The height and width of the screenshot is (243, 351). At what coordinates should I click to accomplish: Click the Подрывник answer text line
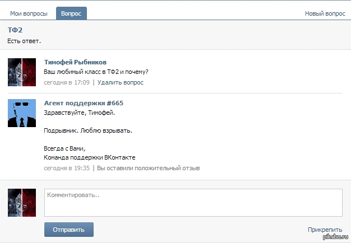[x=88, y=130]
